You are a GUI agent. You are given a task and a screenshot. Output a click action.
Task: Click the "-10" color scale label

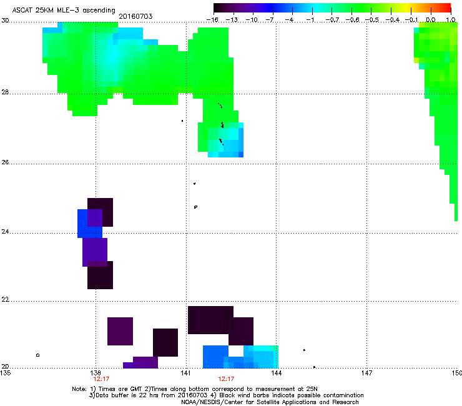[252, 20]
